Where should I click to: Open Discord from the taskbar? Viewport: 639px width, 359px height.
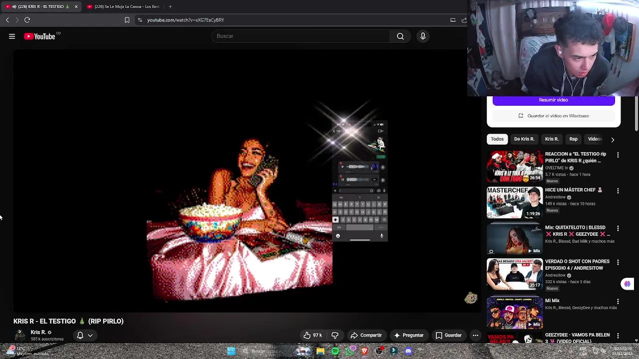point(408,352)
